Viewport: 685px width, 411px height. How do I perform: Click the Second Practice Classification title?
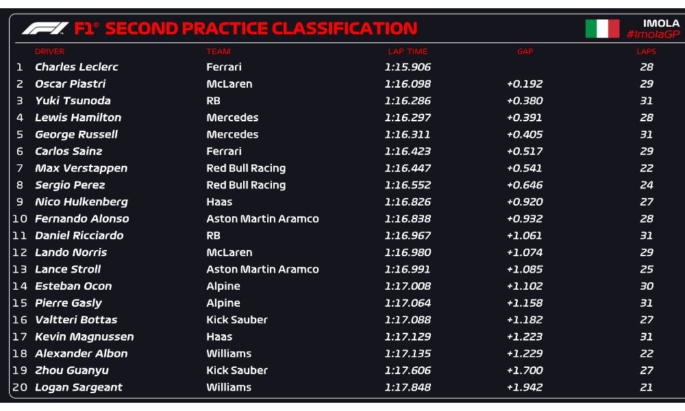click(x=261, y=29)
